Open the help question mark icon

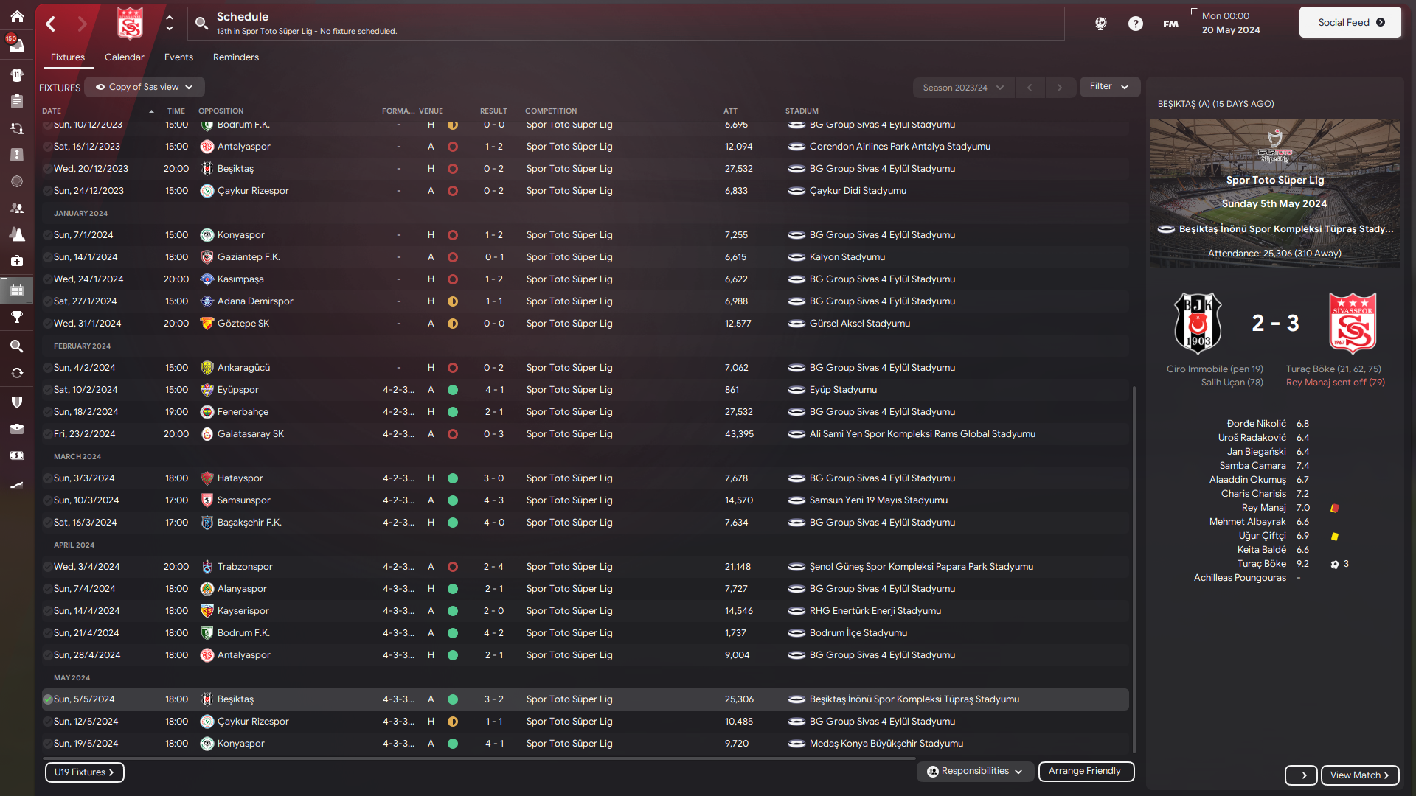[x=1136, y=24]
